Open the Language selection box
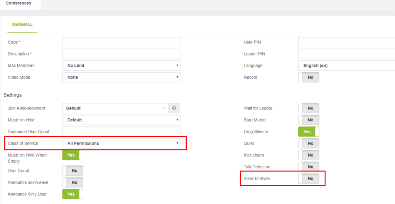 click(x=347, y=66)
